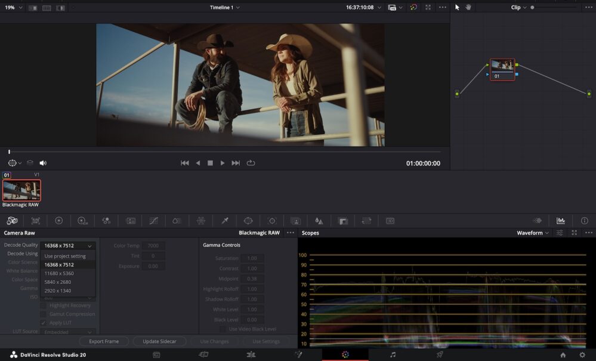Select the hand pan tool in node editor
The height and width of the screenshot is (361, 596).
(468, 7)
